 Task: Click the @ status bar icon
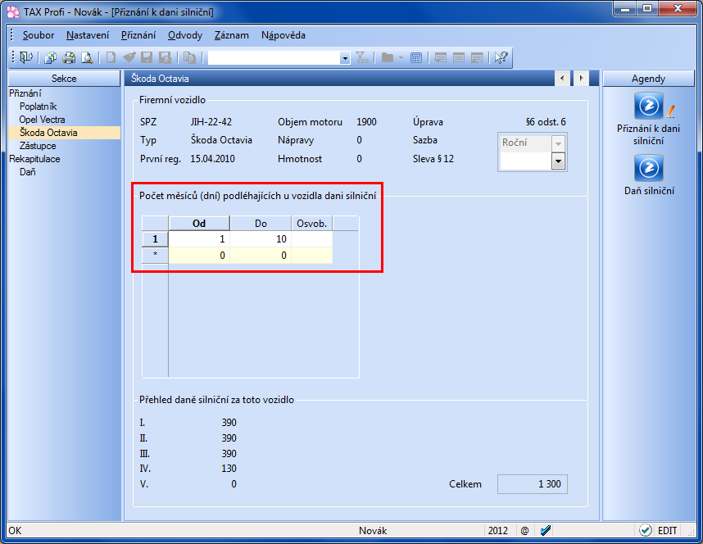pos(524,531)
